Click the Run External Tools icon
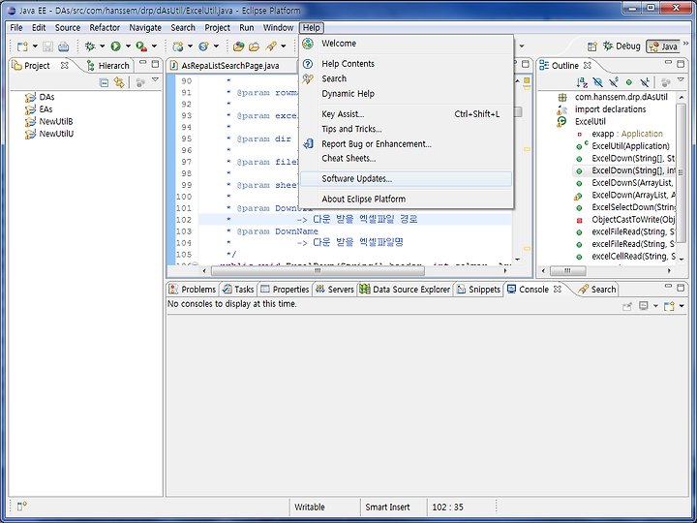 pyautogui.click(x=141, y=46)
